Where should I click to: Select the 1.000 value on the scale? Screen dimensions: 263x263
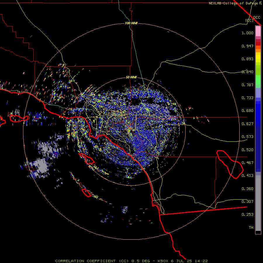(x=248, y=33)
